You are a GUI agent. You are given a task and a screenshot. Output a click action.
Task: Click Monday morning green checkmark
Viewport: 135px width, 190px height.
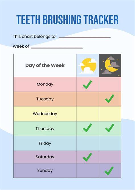(87, 85)
